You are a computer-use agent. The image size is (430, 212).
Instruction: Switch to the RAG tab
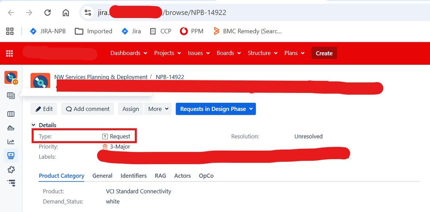click(x=161, y=176)
